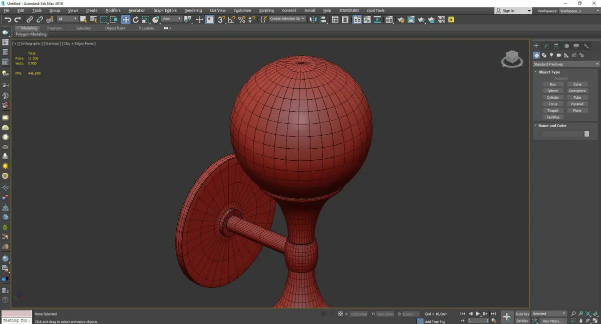
Task: Go to animation start frame
Action: 463,314
